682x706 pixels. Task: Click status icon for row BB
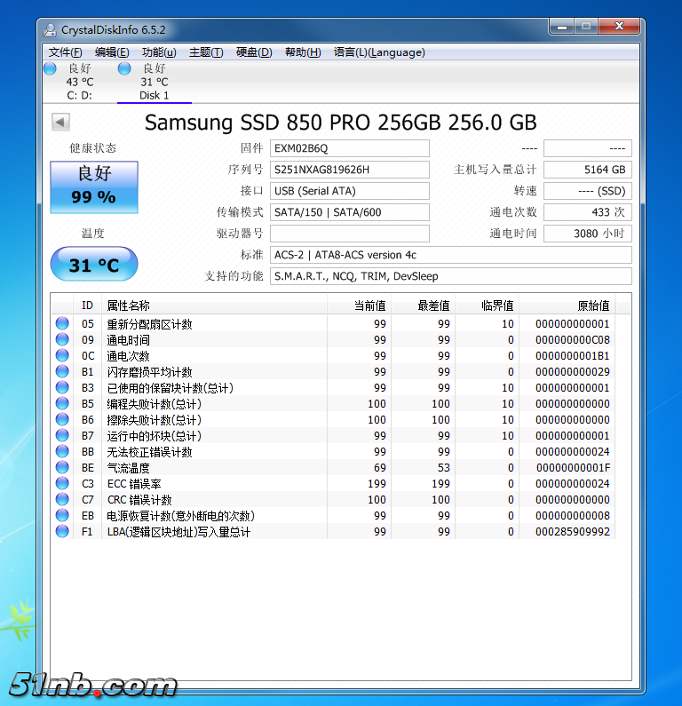point(62,451)
